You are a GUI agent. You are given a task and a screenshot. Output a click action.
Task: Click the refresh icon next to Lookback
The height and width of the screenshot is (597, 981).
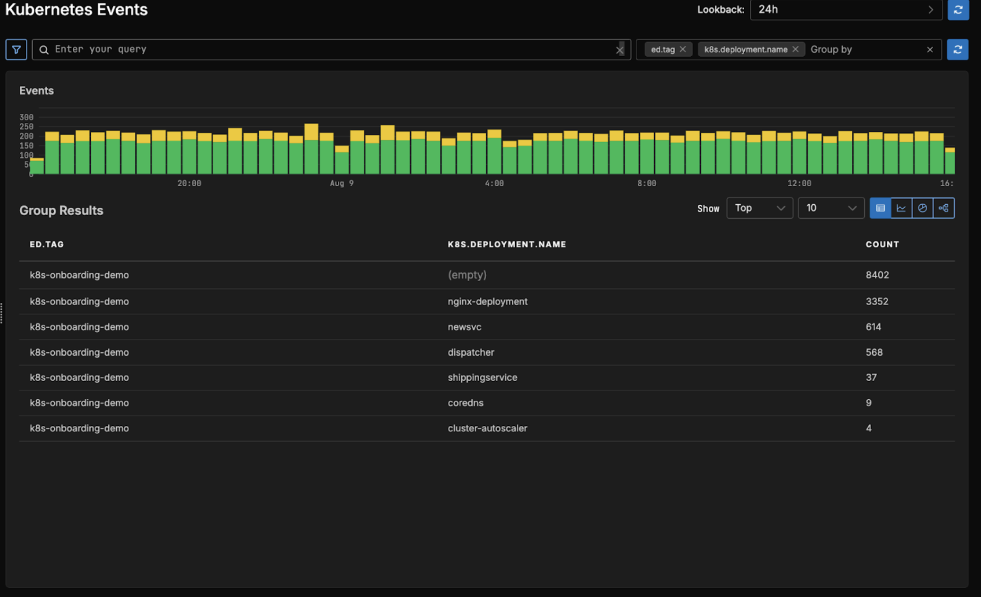(958, 10)
